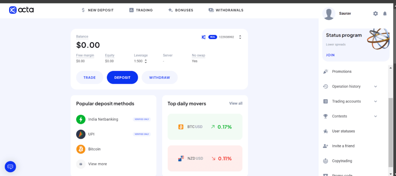The height and width of the screenshot is (176, 396).
Task: Click the View more deposit methods link
Action: pos(97,164)
